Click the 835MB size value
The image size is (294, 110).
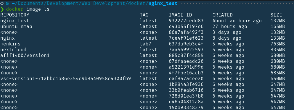point(277,50)
